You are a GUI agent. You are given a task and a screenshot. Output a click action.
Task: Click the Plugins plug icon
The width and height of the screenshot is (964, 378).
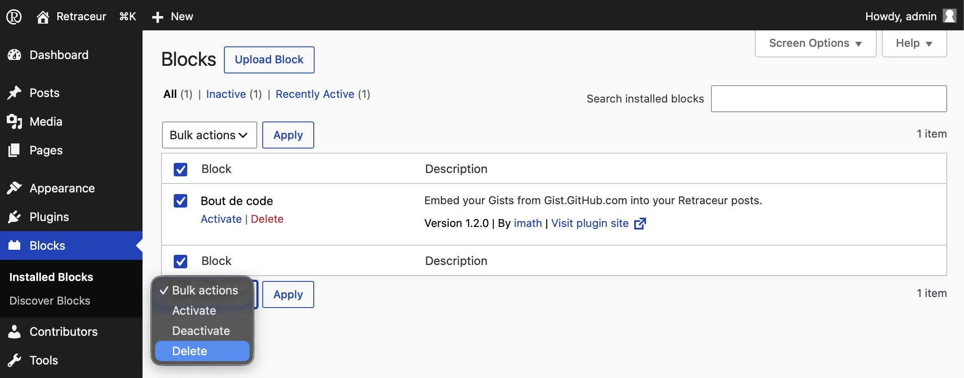click(x=14, y=217)
